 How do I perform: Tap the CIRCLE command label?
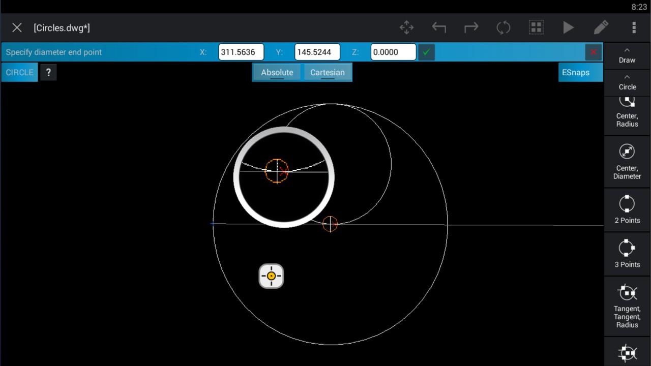19,72
